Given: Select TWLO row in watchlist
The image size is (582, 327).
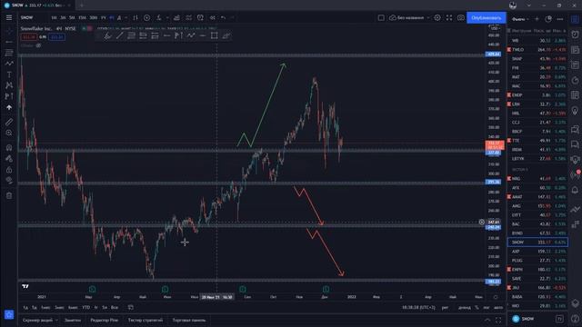Looking at the screenshot, I should pos(537,49).
